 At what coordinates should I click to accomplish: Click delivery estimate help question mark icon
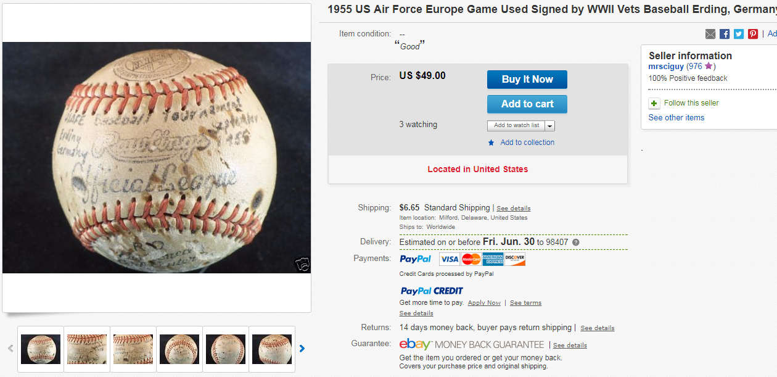pyautogui.click(x=576, y=242)
